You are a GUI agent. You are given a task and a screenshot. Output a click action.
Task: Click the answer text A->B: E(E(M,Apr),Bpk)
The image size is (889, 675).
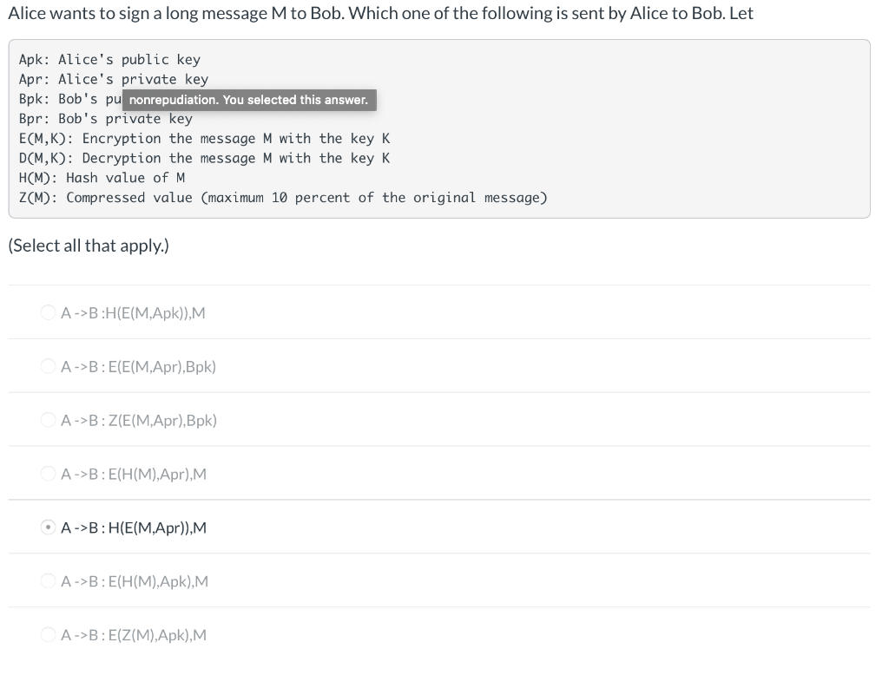(138, 366)
